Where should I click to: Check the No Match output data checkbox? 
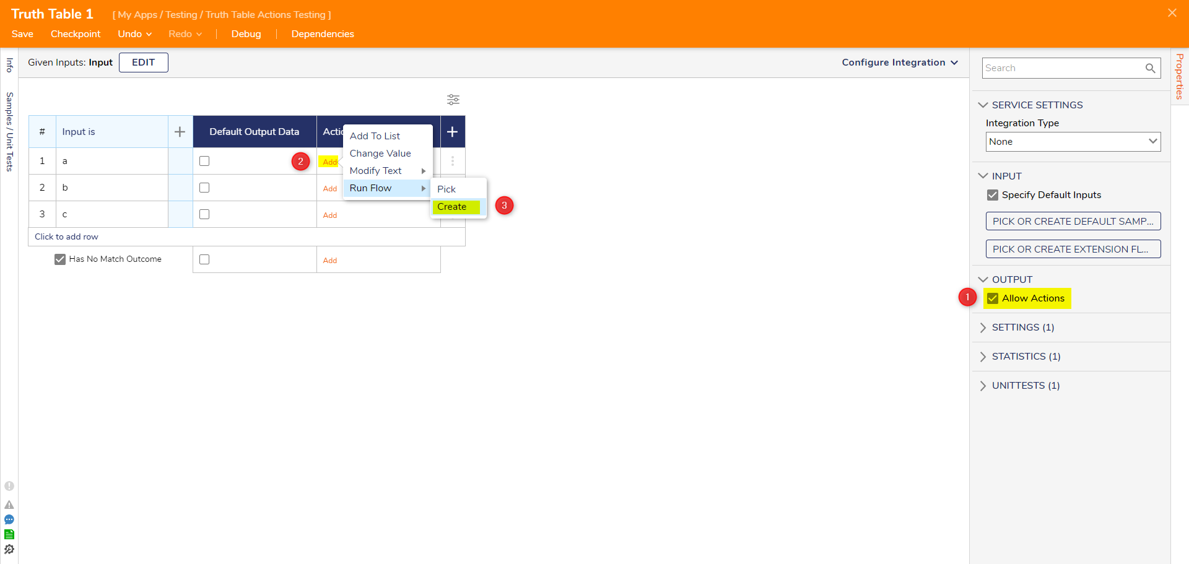(x=204, y=259)
